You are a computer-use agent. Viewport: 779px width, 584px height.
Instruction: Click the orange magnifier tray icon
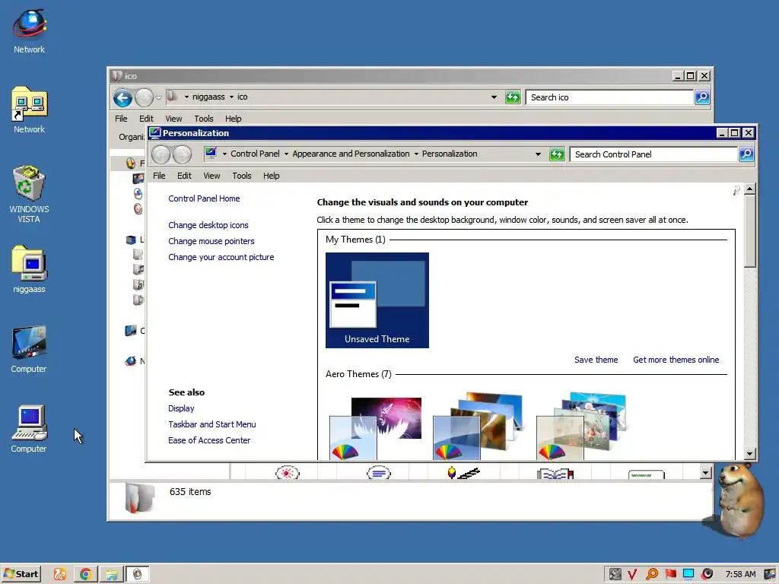coord(652,574)
